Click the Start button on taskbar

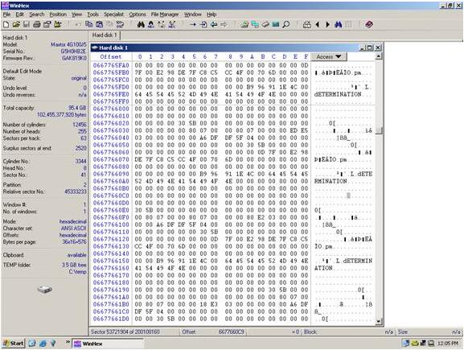click(14, 344)
